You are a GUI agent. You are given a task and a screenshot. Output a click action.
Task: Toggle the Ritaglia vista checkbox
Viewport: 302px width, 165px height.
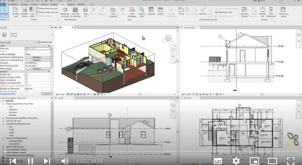click(26, 74)
